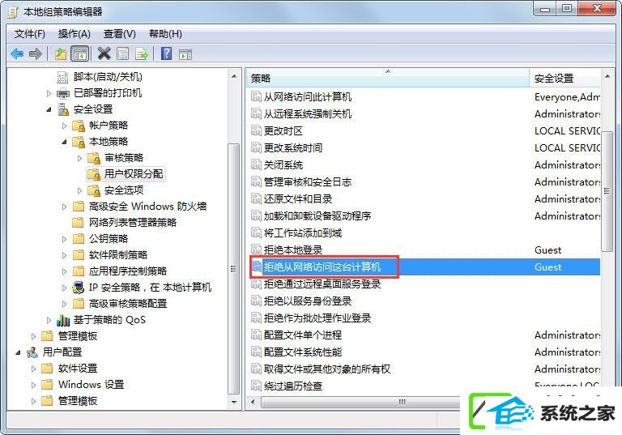Open the Help question mark icon
This screenshot has width=622, height=435.
pos(167,53)
